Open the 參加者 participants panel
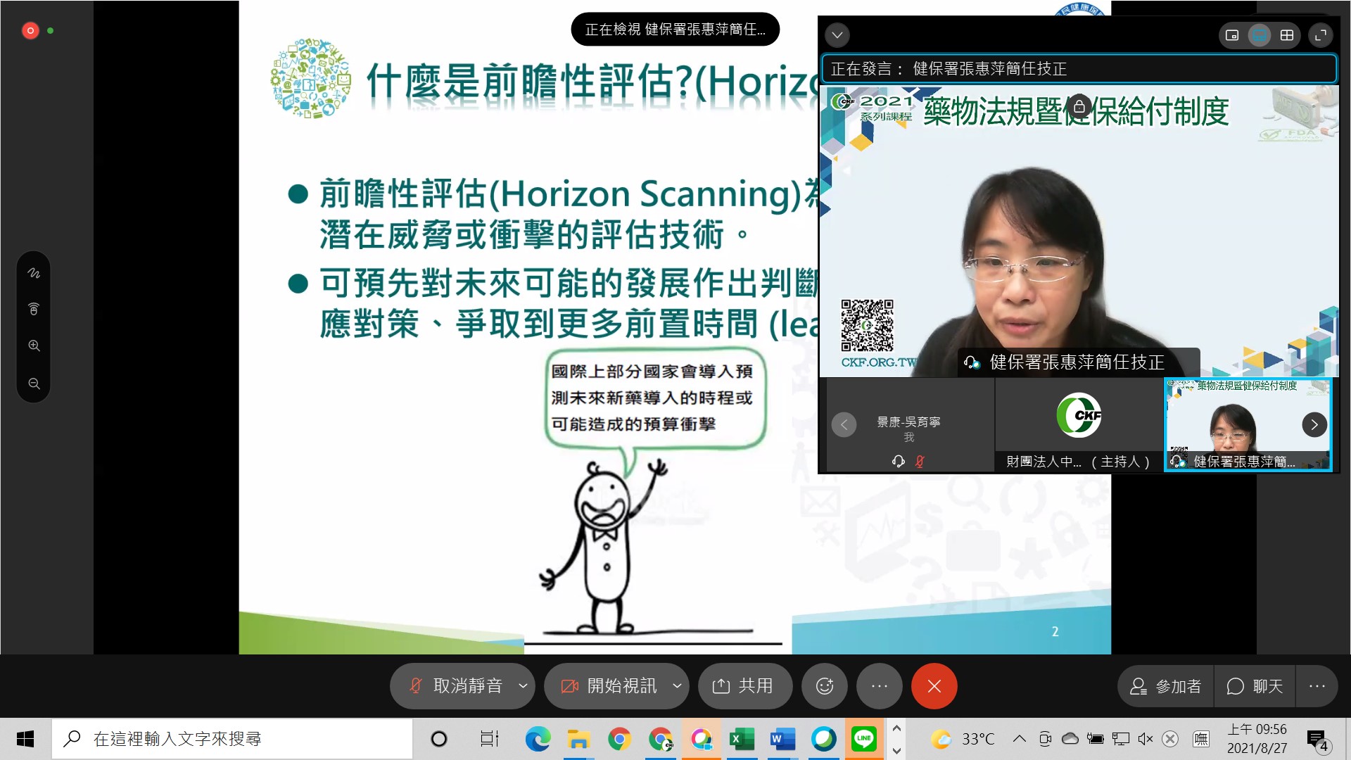 (x=1165, y=686)
